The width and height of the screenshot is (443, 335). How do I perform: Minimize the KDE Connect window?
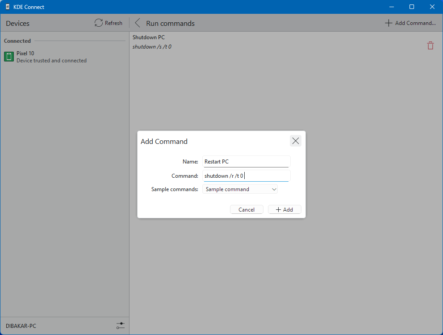[392, 7]
